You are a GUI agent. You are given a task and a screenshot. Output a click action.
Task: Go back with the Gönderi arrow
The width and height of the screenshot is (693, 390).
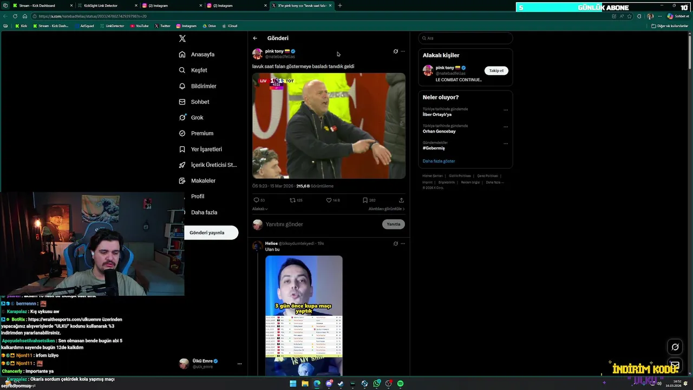(x=255, y=38)
